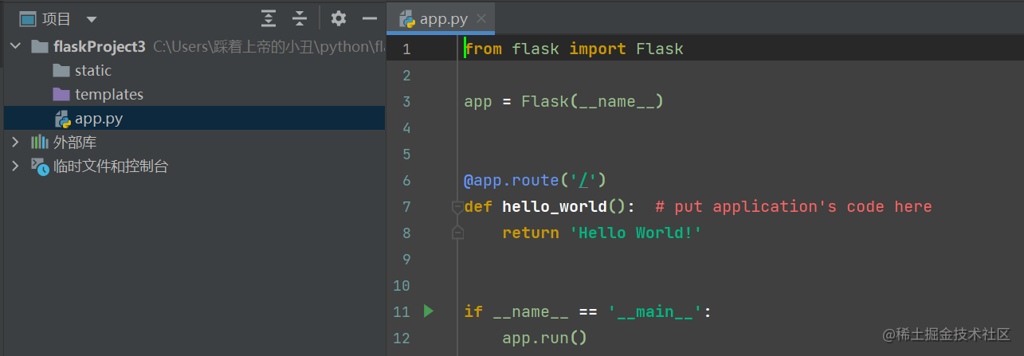The height and width of the screenshot is (356, 1024).
Task: Click the green run arrow on line 11
Action: (x=429, y=311)
